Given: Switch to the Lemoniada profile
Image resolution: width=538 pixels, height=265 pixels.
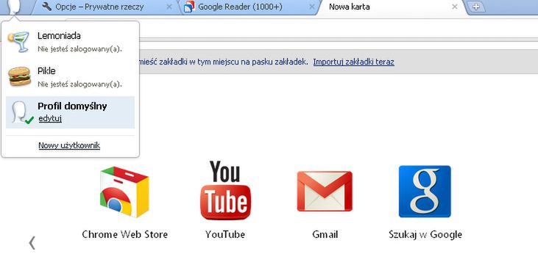Looking at the screenshot, I should coord(71,42).
